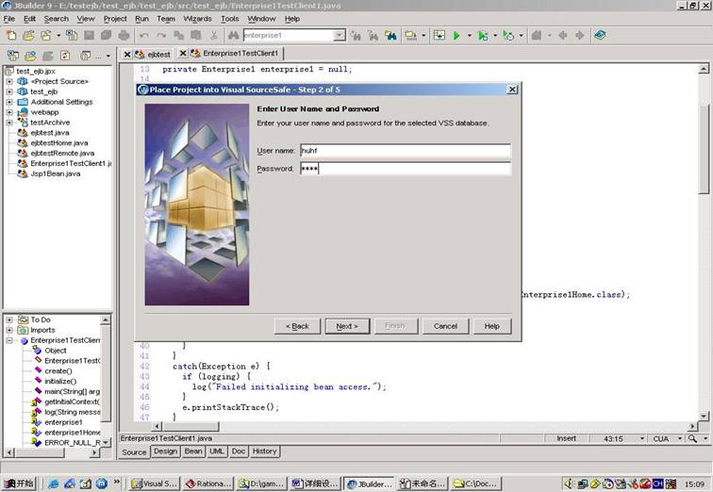Open the CUA keymap dropdown in status bar

click(680, 438)
